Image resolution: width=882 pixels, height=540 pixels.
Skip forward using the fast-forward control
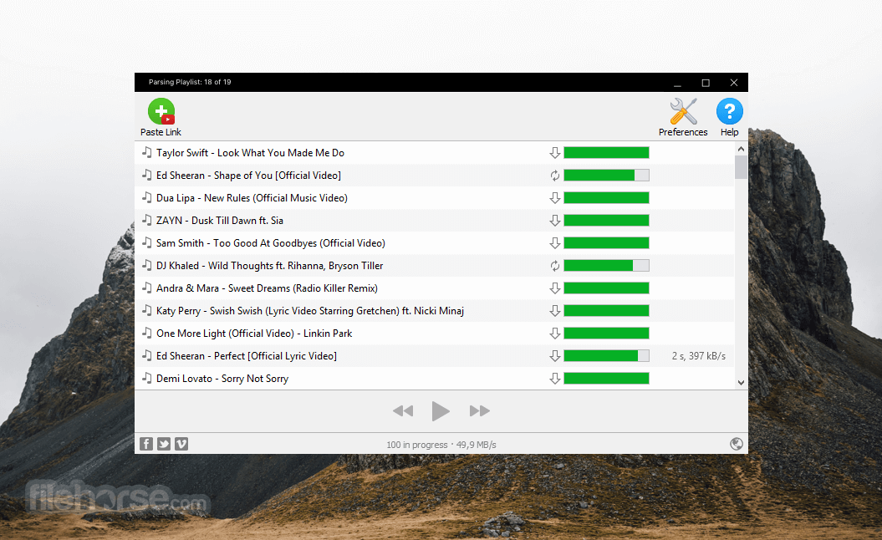pos(479,410)
